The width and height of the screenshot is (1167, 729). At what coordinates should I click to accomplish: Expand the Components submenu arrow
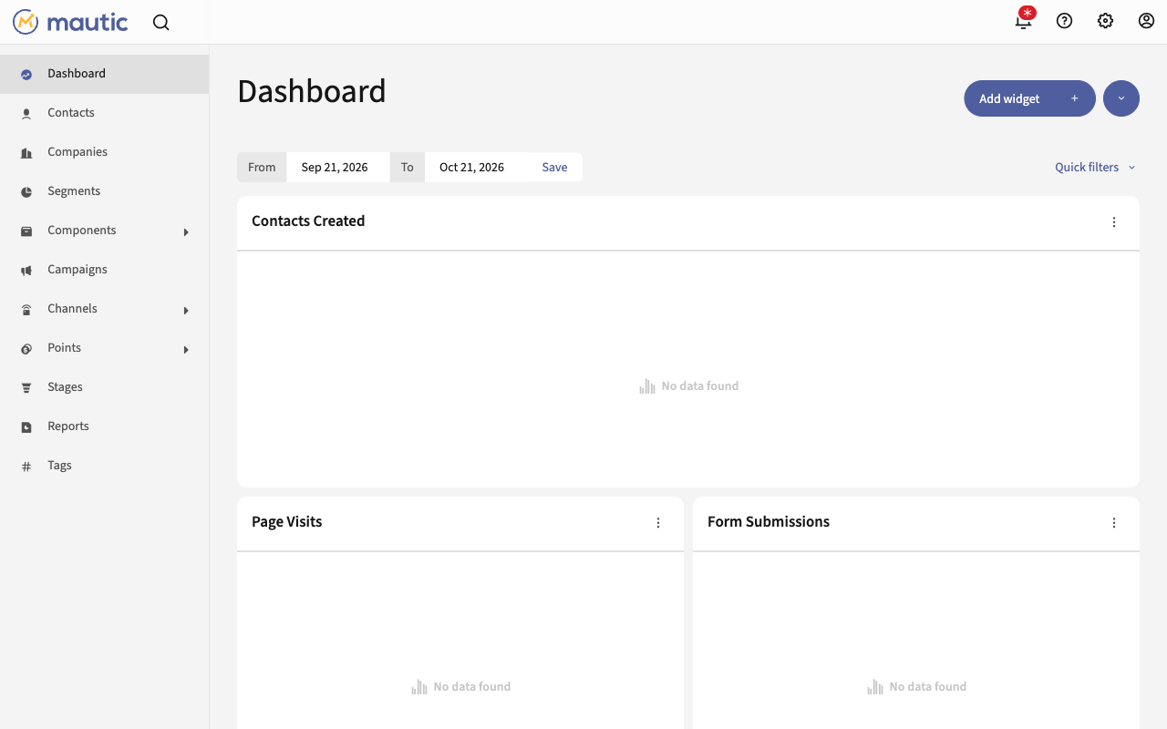(186, 232)
